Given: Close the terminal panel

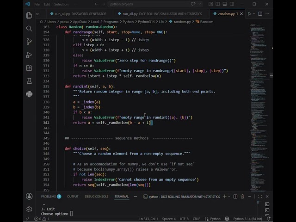Looking at the screenshot, I should (267, 197).
